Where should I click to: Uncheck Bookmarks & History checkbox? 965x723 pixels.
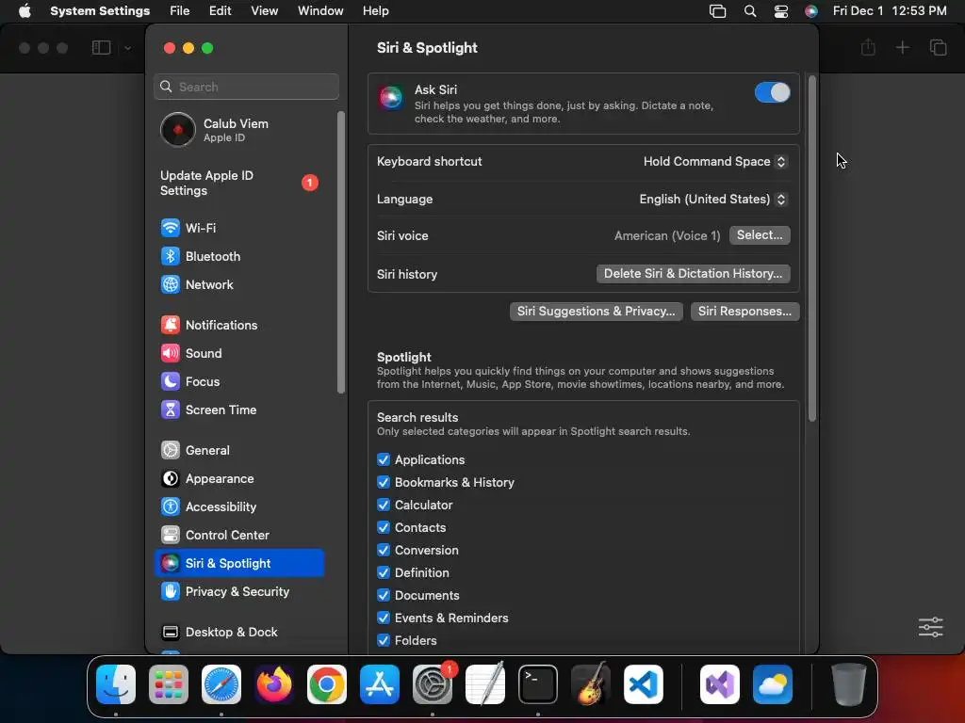(384, 483)
